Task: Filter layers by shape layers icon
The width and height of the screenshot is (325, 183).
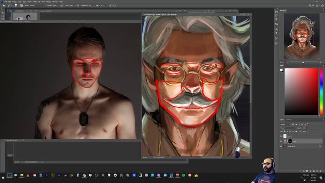Action: [302, 124]
